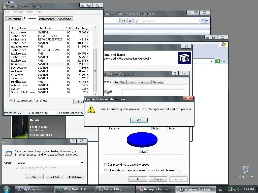Screen dimensions: 258x193
Task: Open the Recycle Bin desktop icon
Action: 246,171
